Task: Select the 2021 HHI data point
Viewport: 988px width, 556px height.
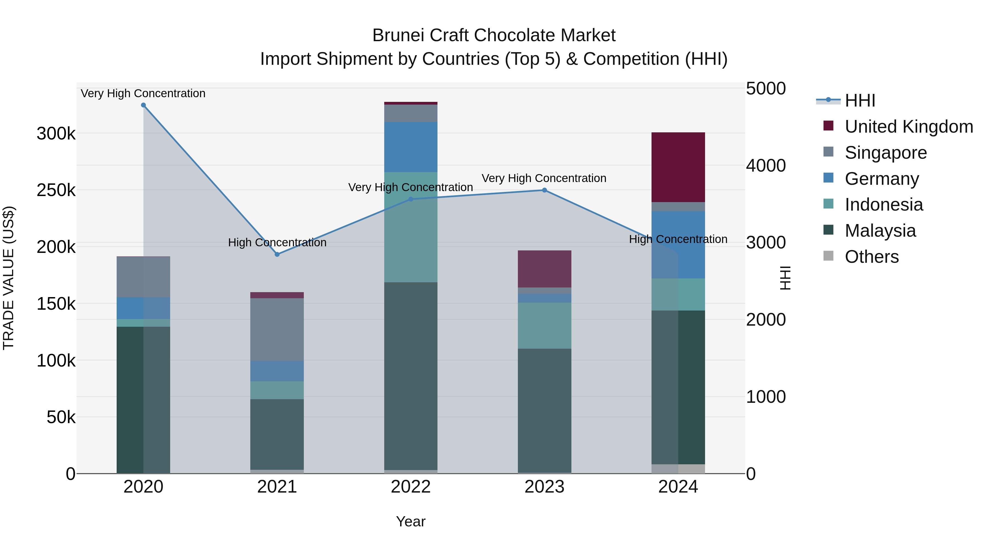Action: tap(277, 255)
